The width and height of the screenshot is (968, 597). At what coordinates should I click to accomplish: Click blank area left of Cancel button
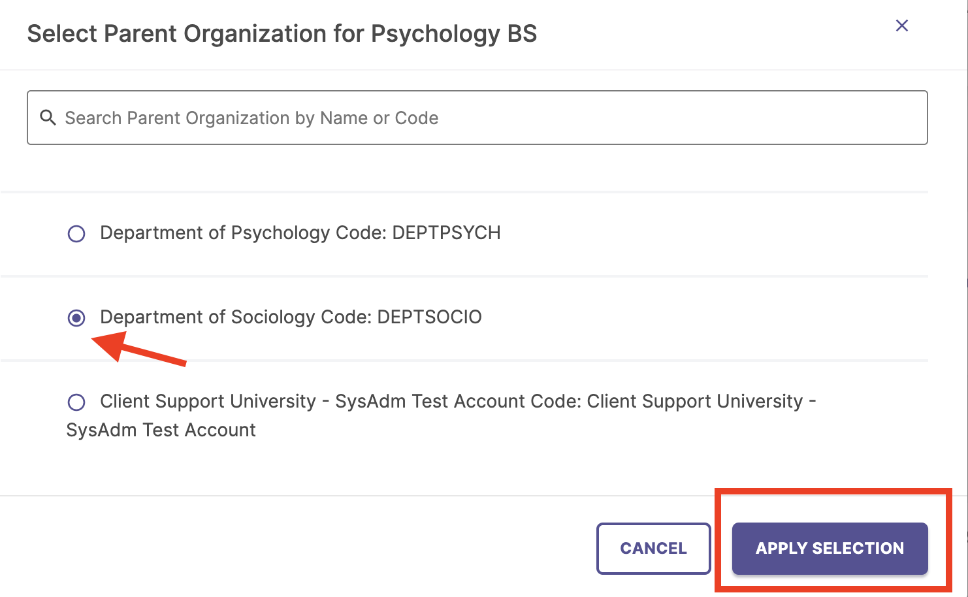click(294, 548)
